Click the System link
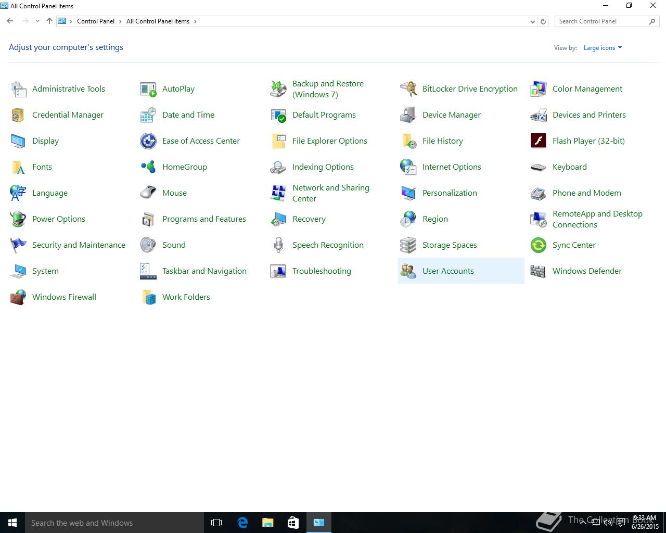Screen dimensions: 666x533 point(45,271)
